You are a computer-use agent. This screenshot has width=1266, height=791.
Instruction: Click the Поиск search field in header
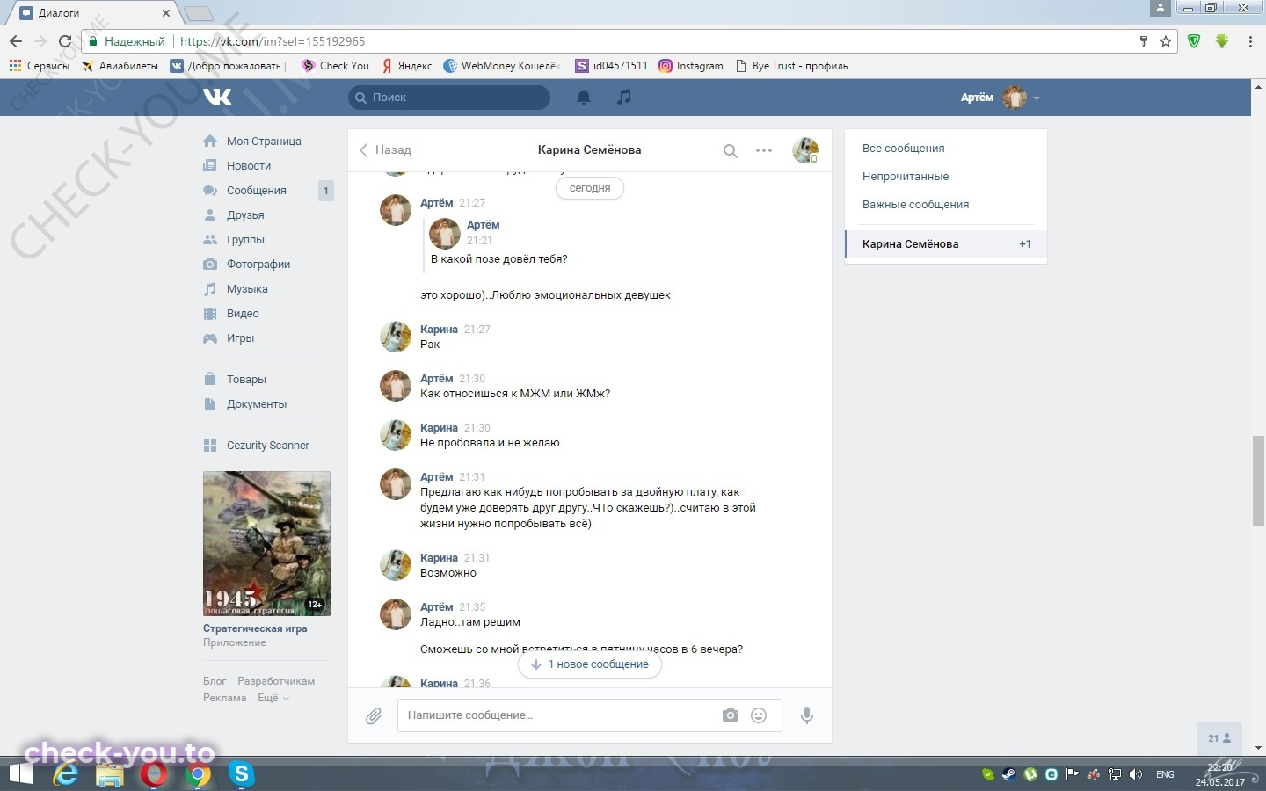[x=449, y=98]
